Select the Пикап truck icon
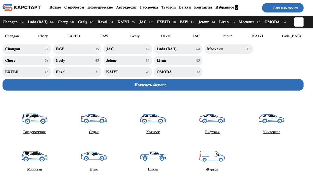 [x=153, y=156]
